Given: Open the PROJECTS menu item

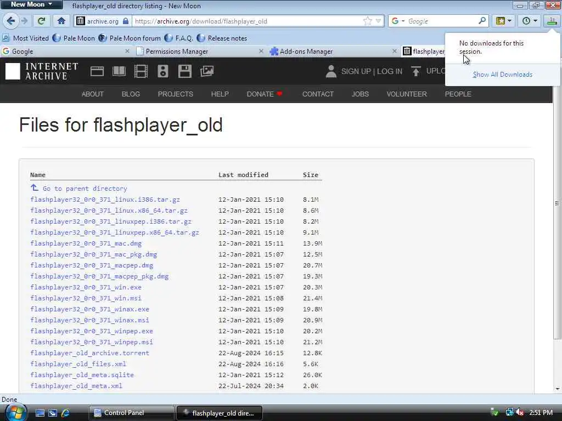Looking at the screenshot, I should coord(176,94).
